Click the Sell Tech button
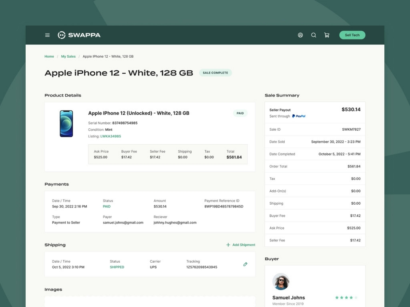 (352, 35)
